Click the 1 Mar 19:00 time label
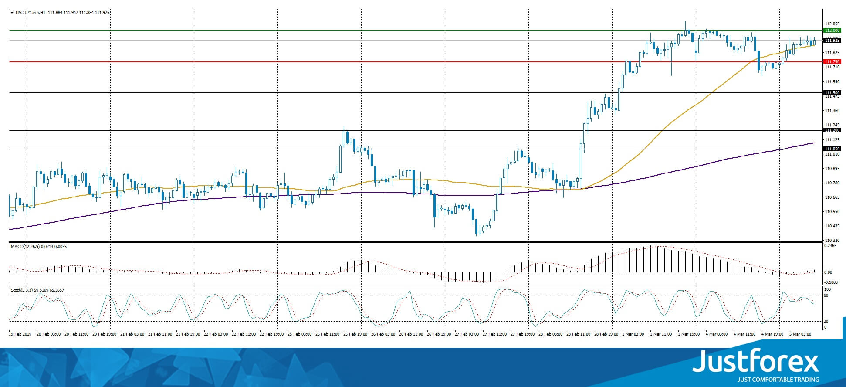 (689, 334)
